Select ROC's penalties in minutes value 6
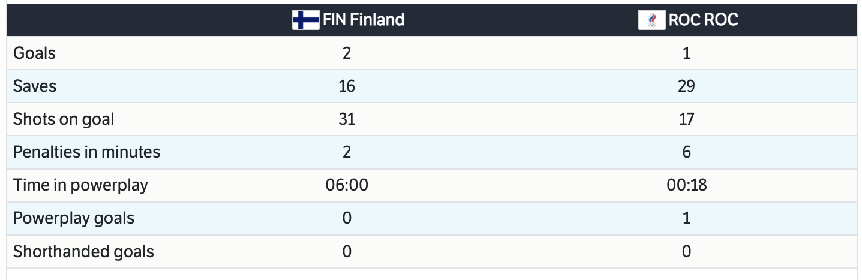Image resolution: width=862 pixels, height=280 pixels. coord(686,152)
